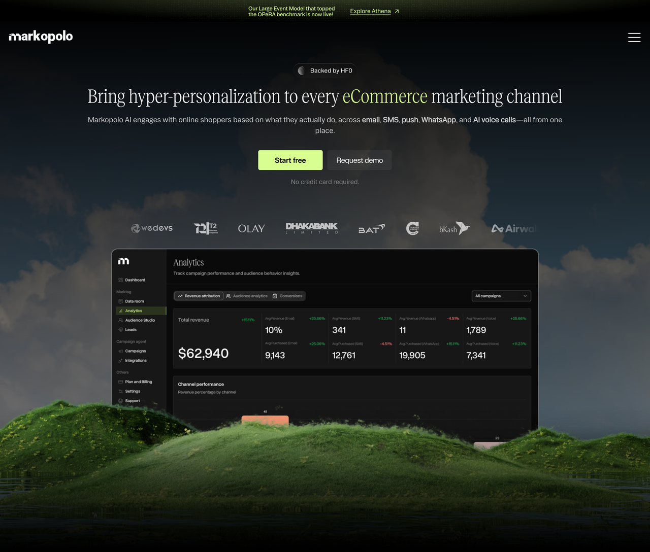Viewport: 650px width, 552px height.
Task: Click the OLAY brand logo
Action: (x=251, y=229)
